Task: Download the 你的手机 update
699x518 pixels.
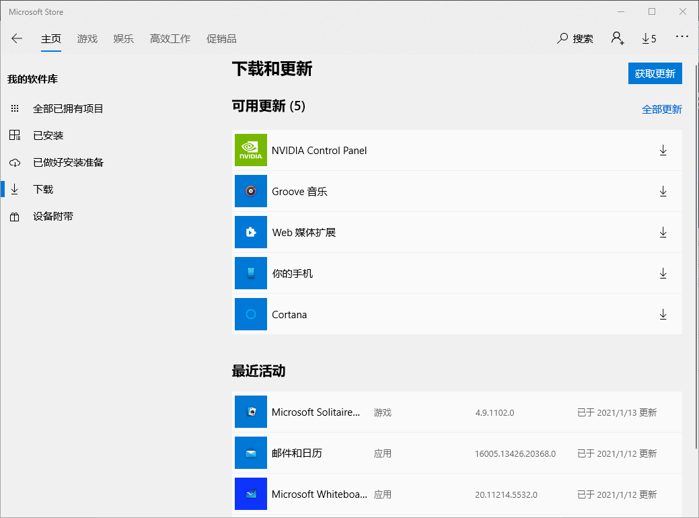Action: click(663, 273)
